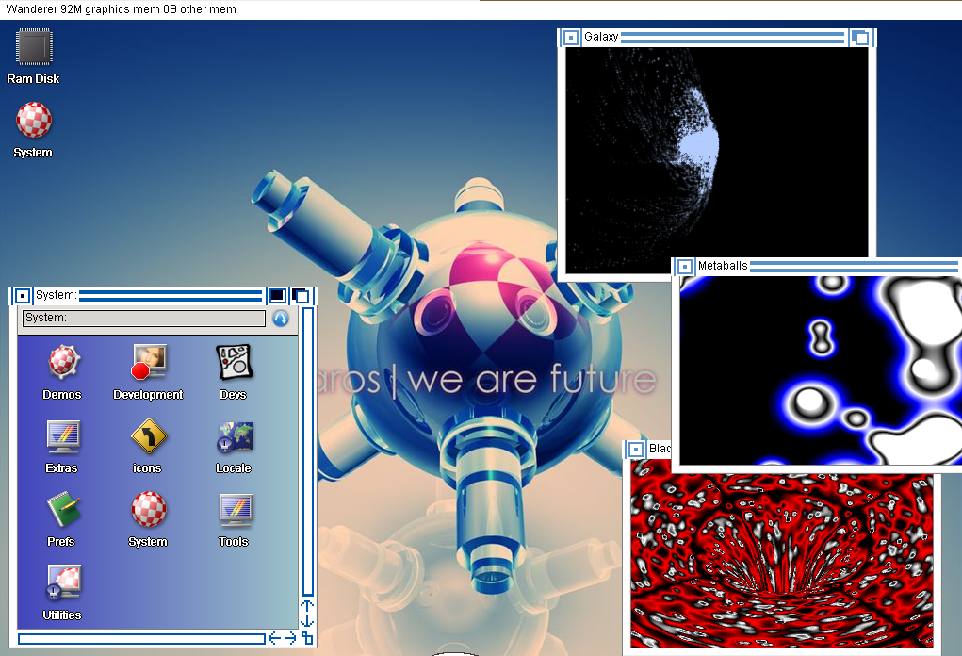The width and height of the screenshot is (962, 656).
Task: Toggle the System window depth gadget
Action: point(300,295)
